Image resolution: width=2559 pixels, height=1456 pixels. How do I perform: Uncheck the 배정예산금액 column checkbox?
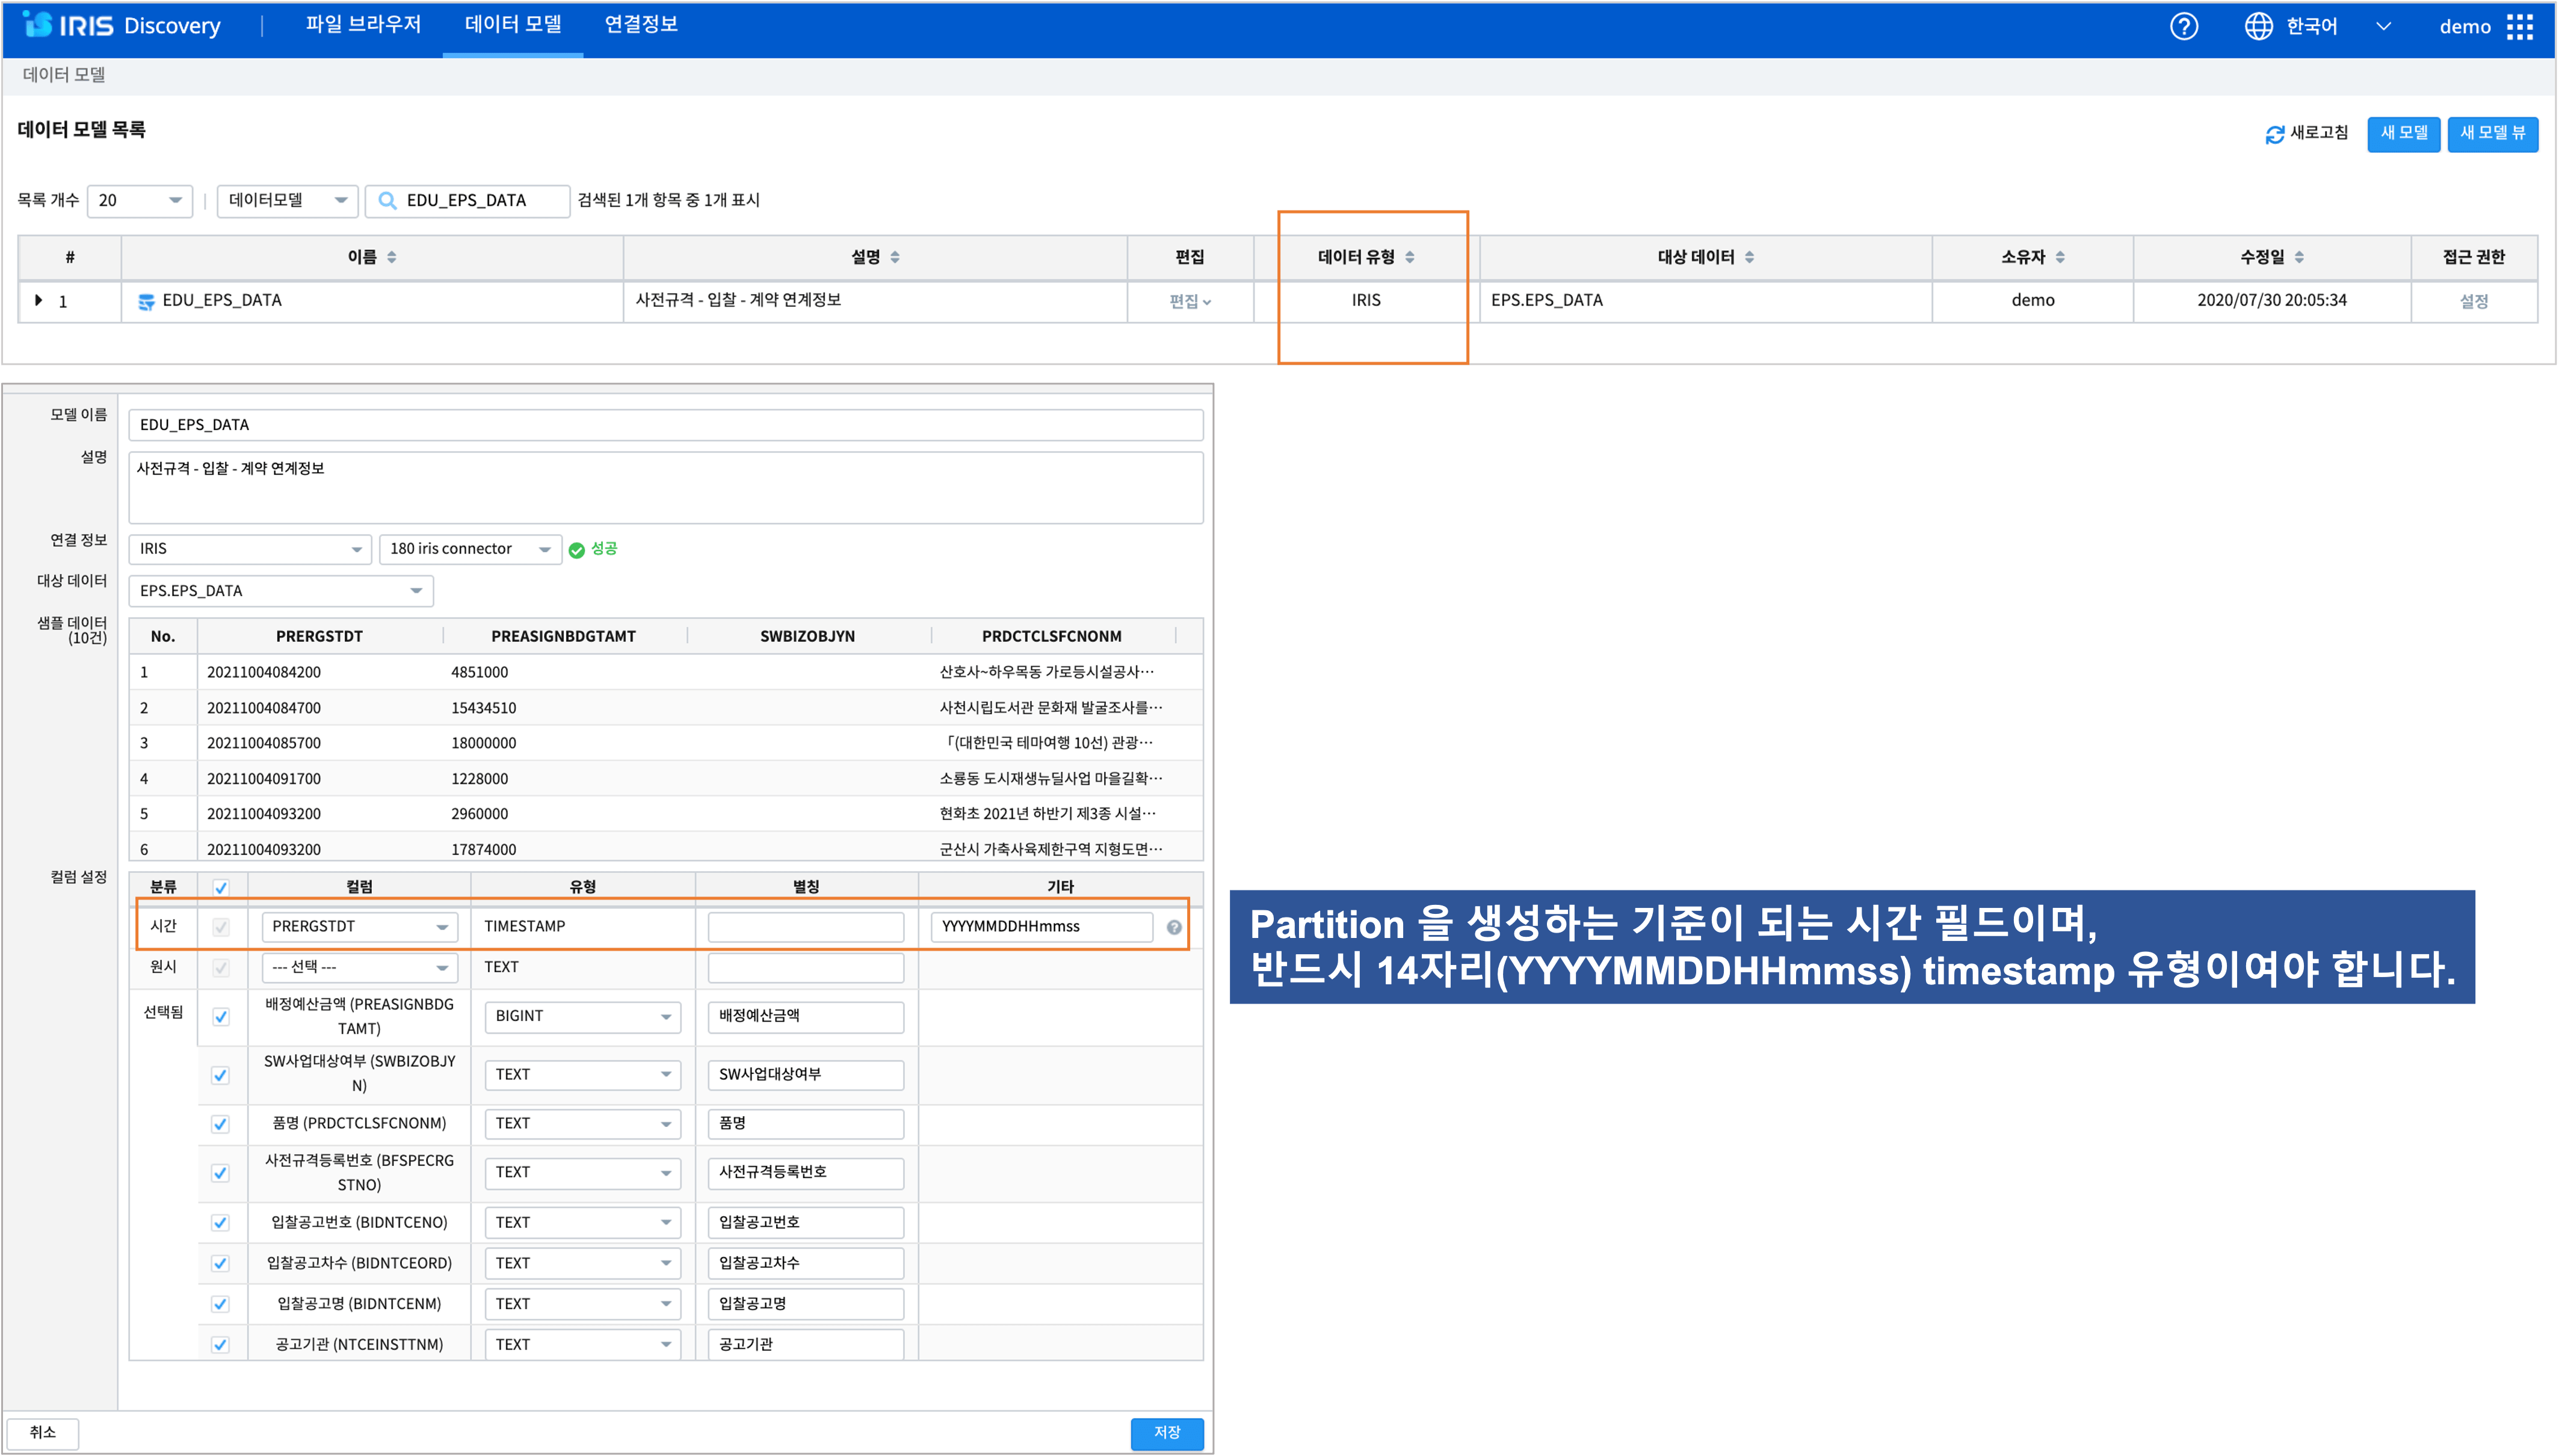tap(221, 1016)
